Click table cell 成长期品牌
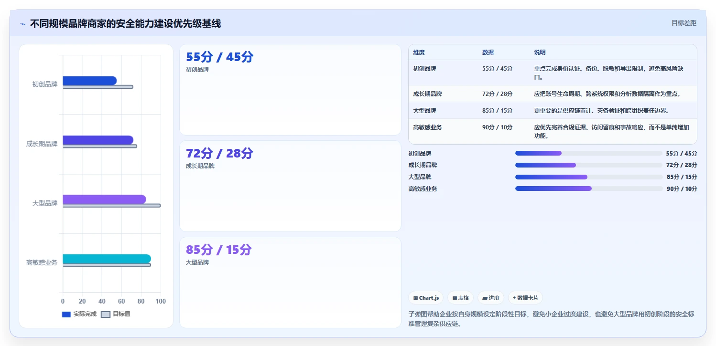Screen dimensions: 716x346 (x=428, y=94)
